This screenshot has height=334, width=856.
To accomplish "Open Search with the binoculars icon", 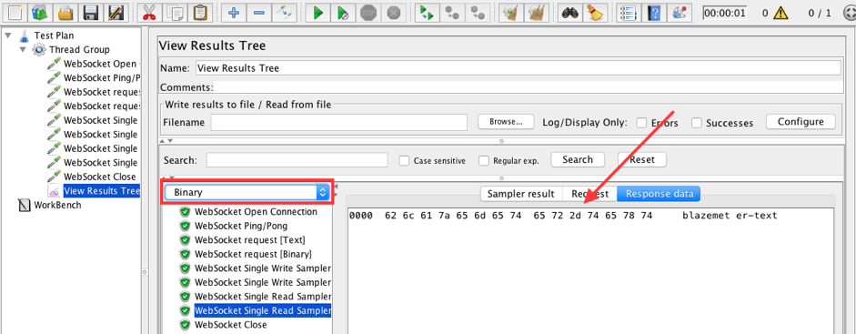I will [x=570, y=12].
